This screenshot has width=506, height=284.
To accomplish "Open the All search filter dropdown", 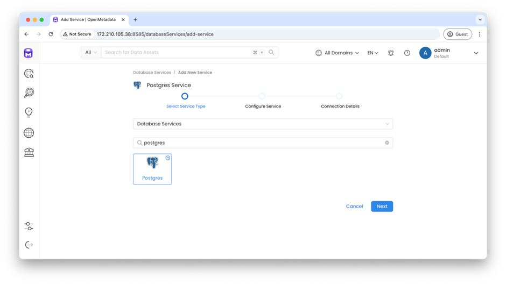I will [x=91, y=52].
